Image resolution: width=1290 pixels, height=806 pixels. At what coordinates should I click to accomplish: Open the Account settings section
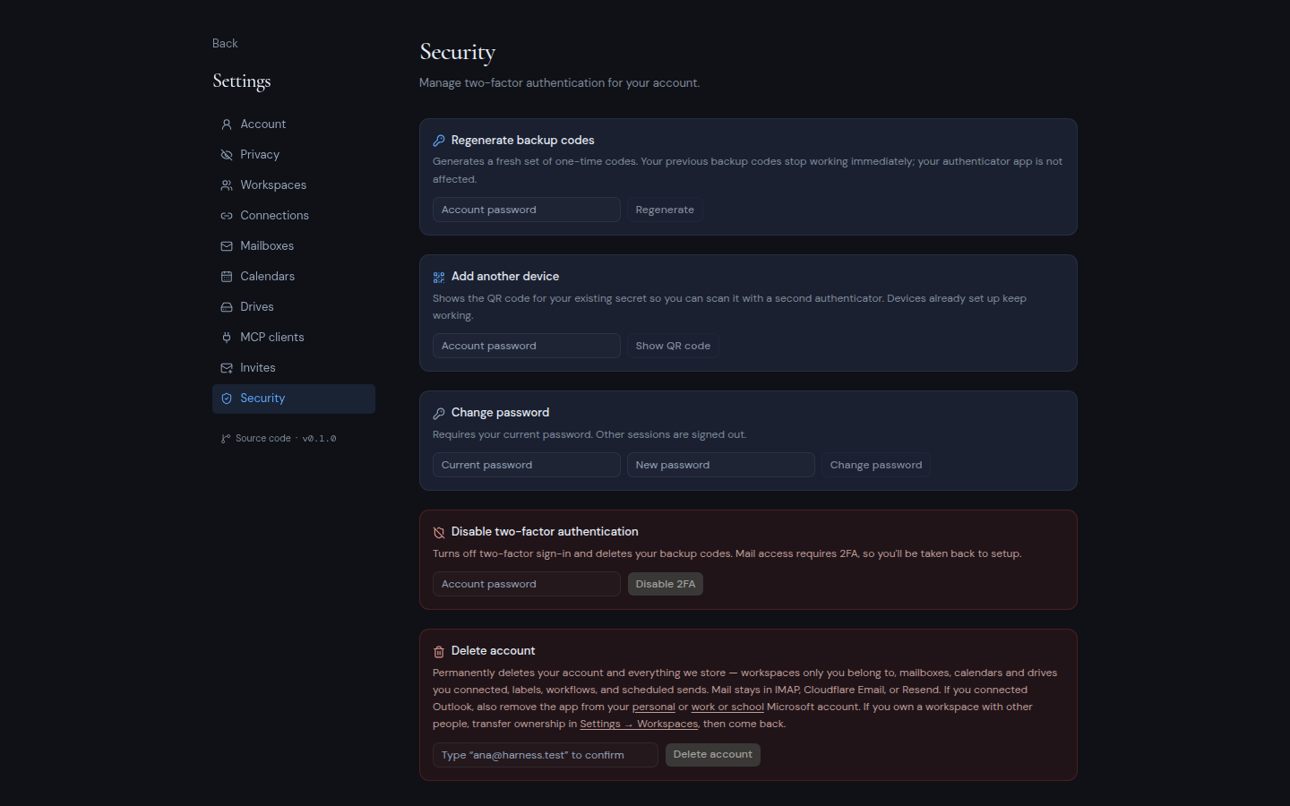click(294, 124)
